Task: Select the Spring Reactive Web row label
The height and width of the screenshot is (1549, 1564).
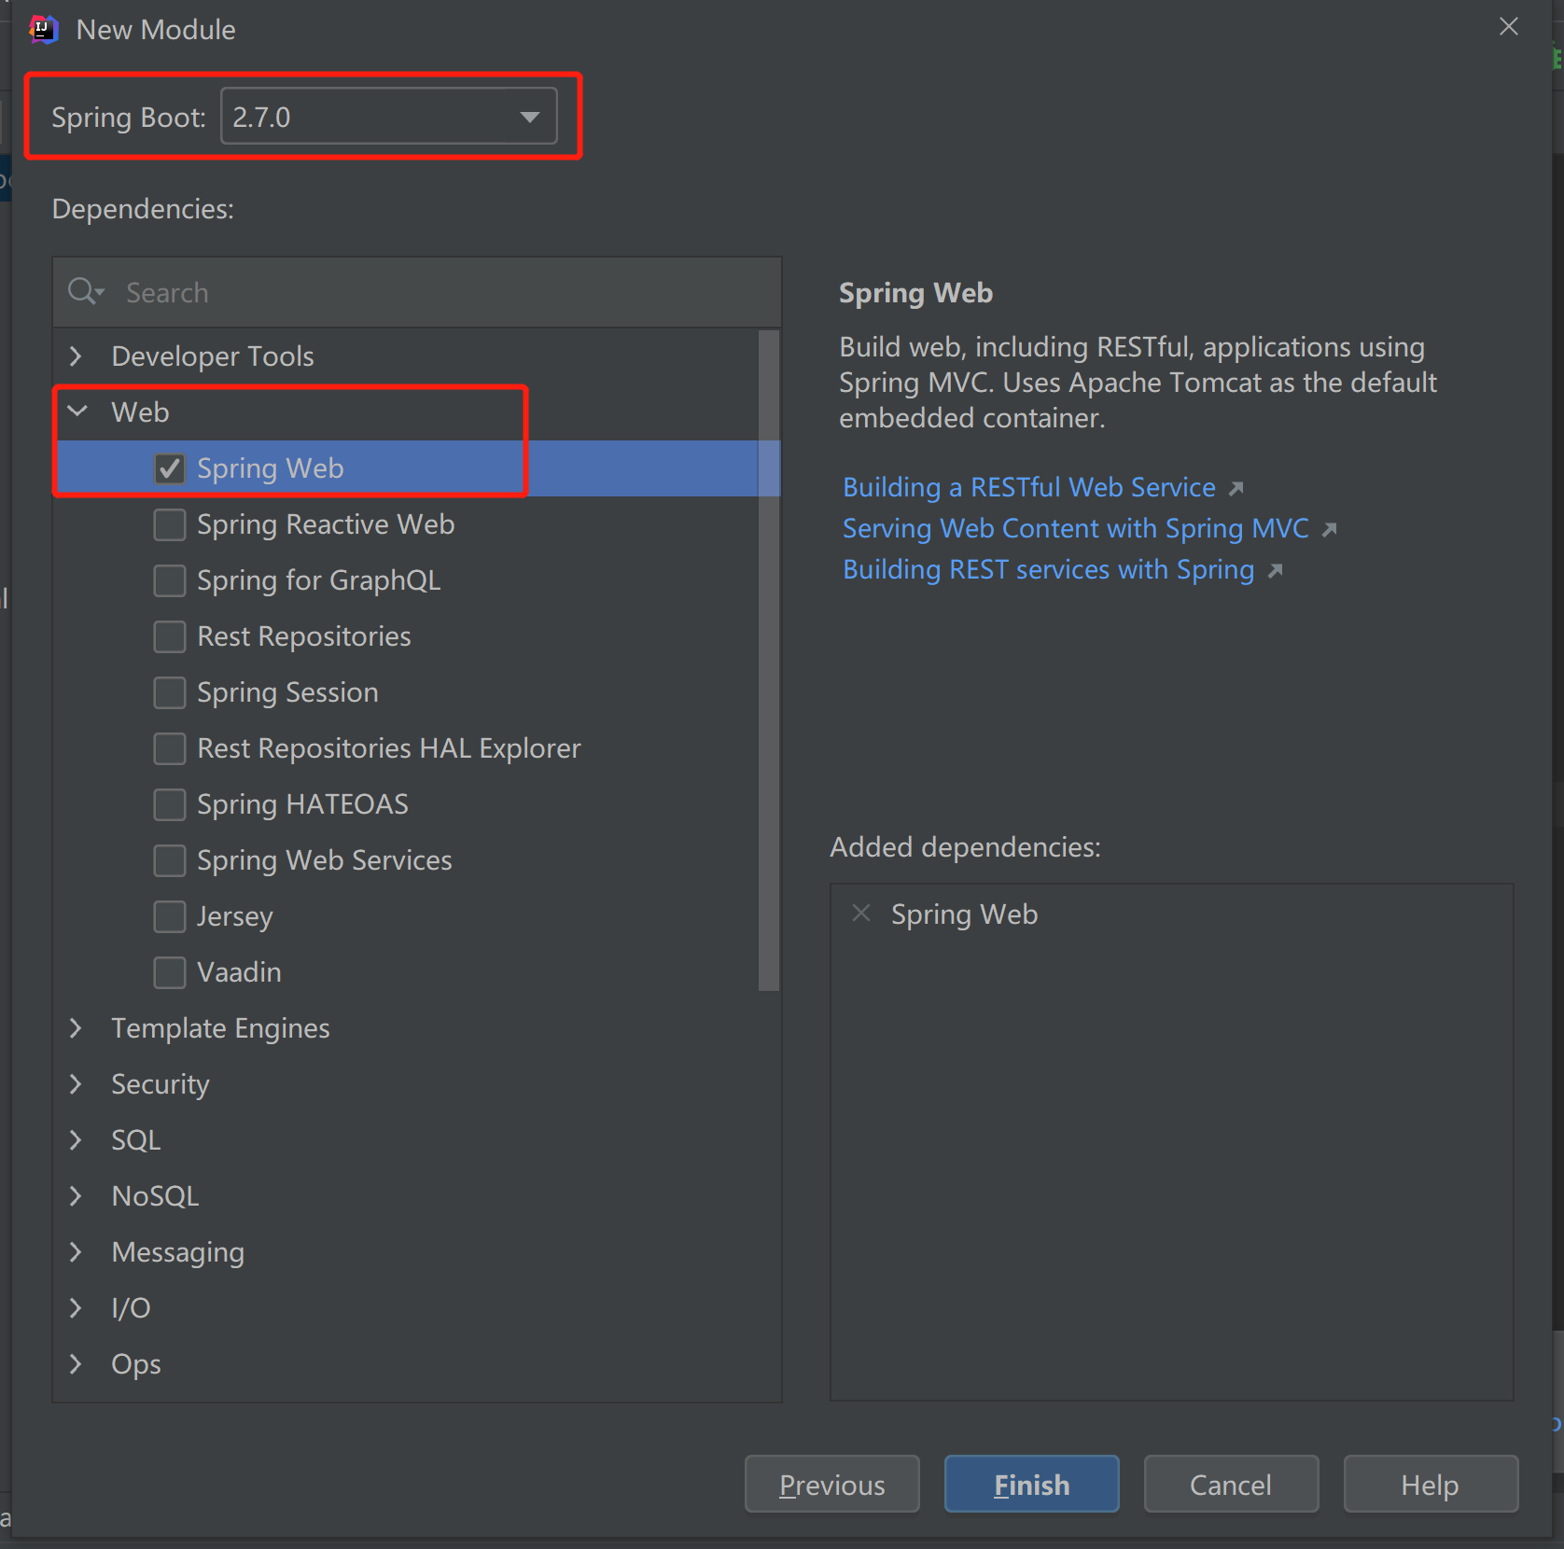Action: coord(326,524)
